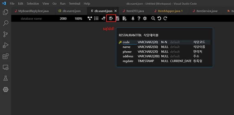Open the View menu
The width and height of the screenshot is (234, 115).
pyautogui.click(x=46, y=3)
